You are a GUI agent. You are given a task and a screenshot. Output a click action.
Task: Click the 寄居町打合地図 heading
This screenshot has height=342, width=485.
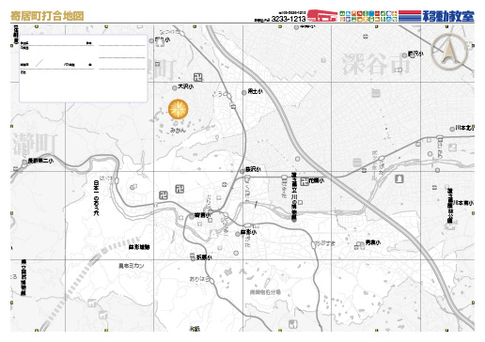point(47,16)
